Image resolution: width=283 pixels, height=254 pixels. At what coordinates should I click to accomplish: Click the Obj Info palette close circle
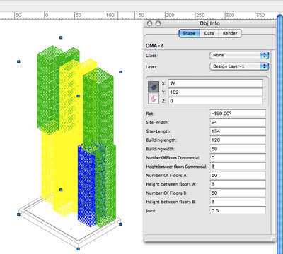point(149,23)
